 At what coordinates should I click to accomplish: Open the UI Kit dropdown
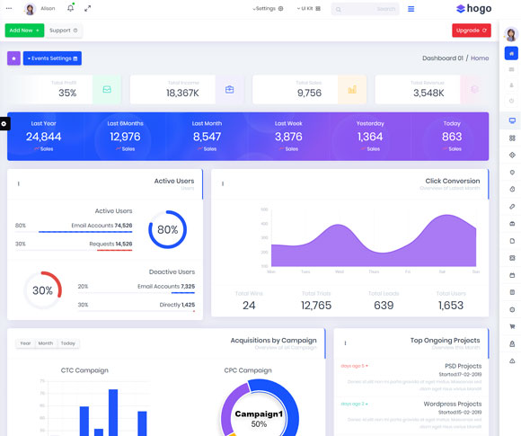309,9
